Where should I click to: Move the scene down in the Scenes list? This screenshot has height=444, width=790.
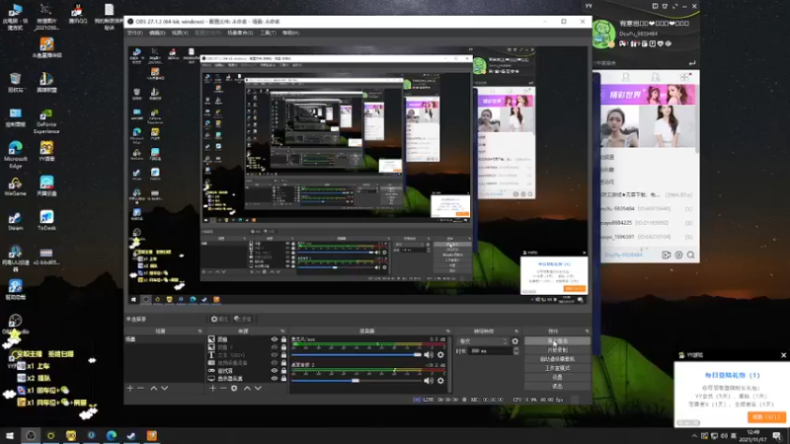pos(164,388)
